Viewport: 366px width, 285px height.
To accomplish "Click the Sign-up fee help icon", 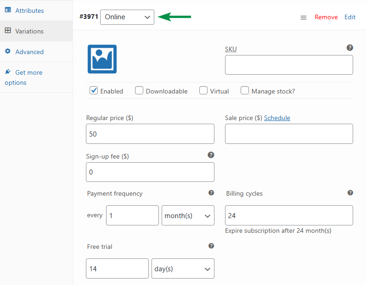I will (x=211, y=155).
